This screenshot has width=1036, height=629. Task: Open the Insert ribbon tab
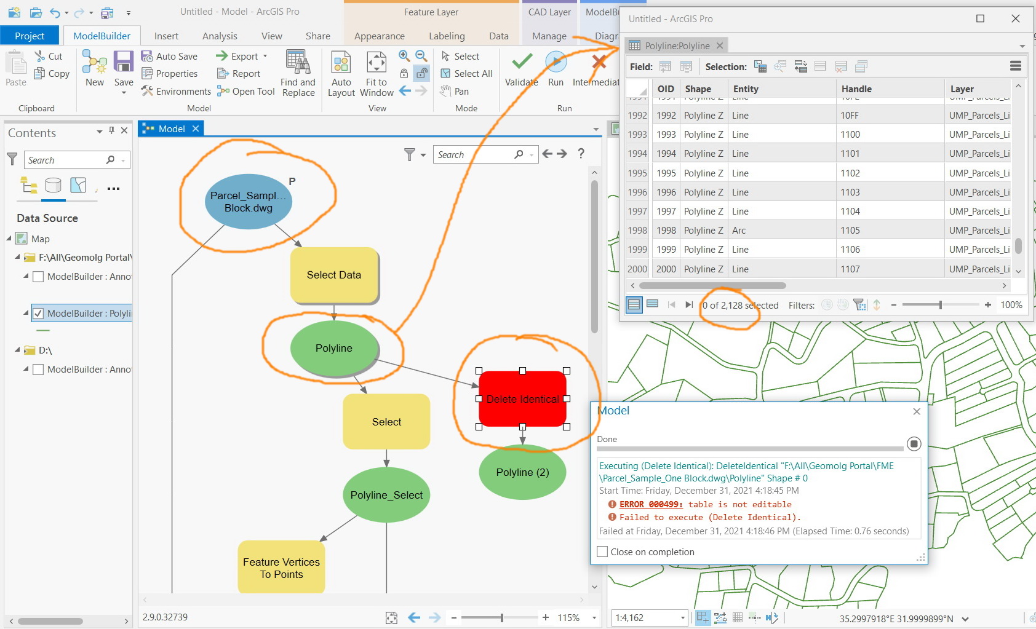coord(166,36)
